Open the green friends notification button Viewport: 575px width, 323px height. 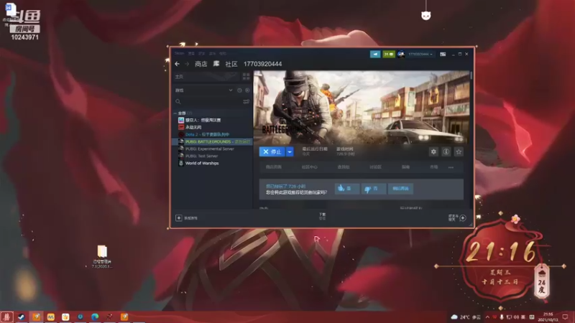[x=389, y=55]
